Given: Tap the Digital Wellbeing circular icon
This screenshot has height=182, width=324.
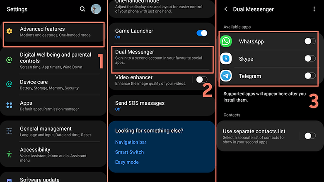Looking at the screenshot, I should click(x=9, y=60).
